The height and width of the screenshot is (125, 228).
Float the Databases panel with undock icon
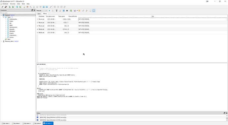[x=32, y=10]
